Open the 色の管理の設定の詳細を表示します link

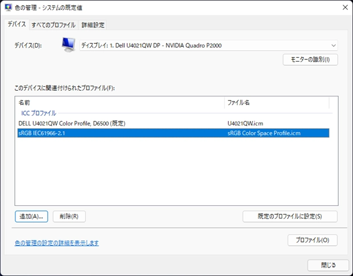point(57,243)
